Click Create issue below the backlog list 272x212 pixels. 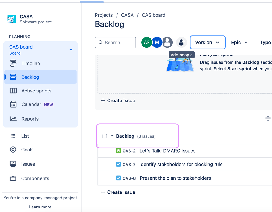(x=118, y=192)
